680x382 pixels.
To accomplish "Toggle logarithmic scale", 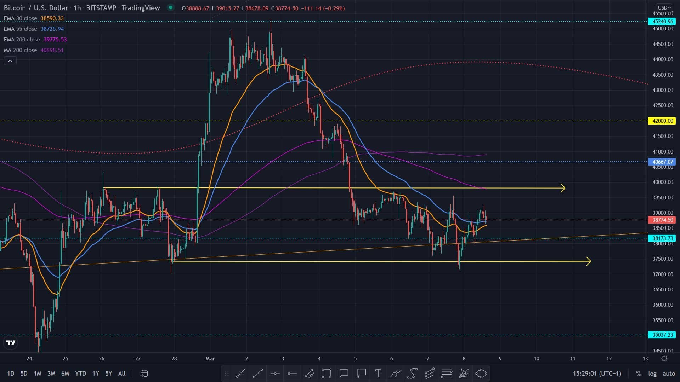I will tap(652, 373).
